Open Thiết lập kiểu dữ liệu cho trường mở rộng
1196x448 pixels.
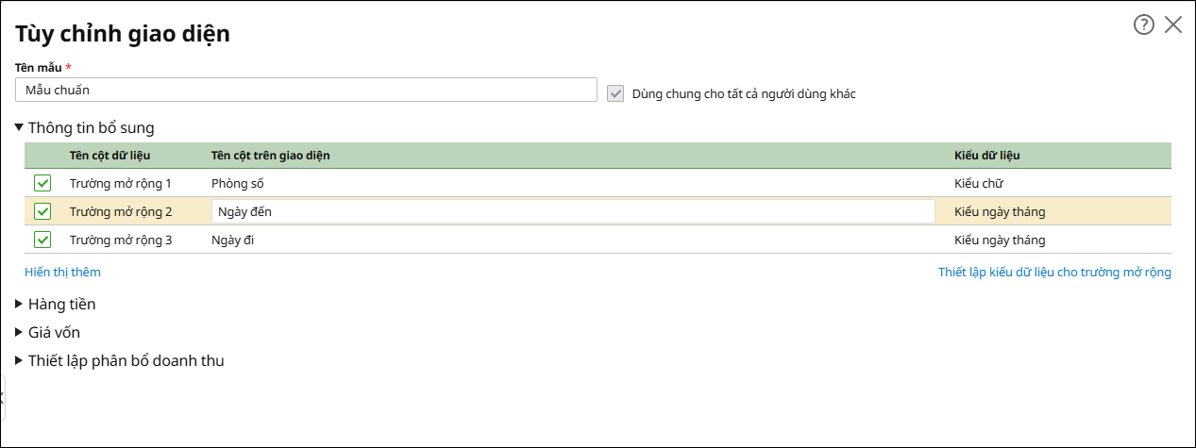point(1054,272)
